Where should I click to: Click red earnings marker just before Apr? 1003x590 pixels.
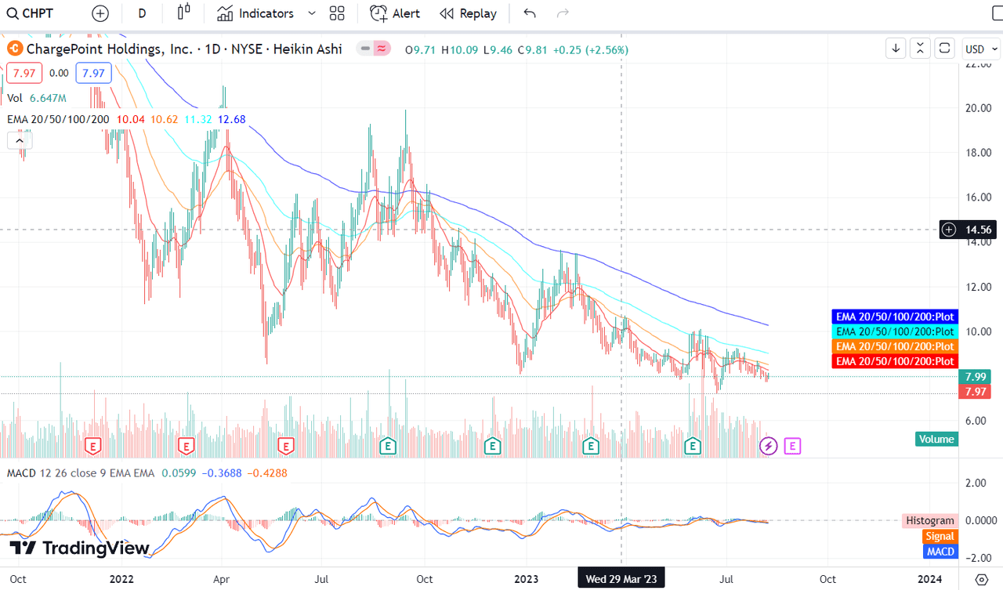tap(186, 447)
